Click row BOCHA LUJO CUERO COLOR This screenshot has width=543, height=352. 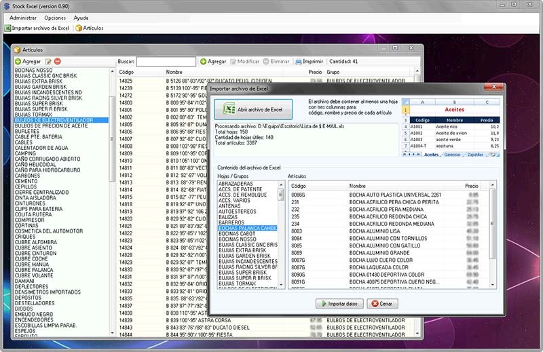(388, 260)
